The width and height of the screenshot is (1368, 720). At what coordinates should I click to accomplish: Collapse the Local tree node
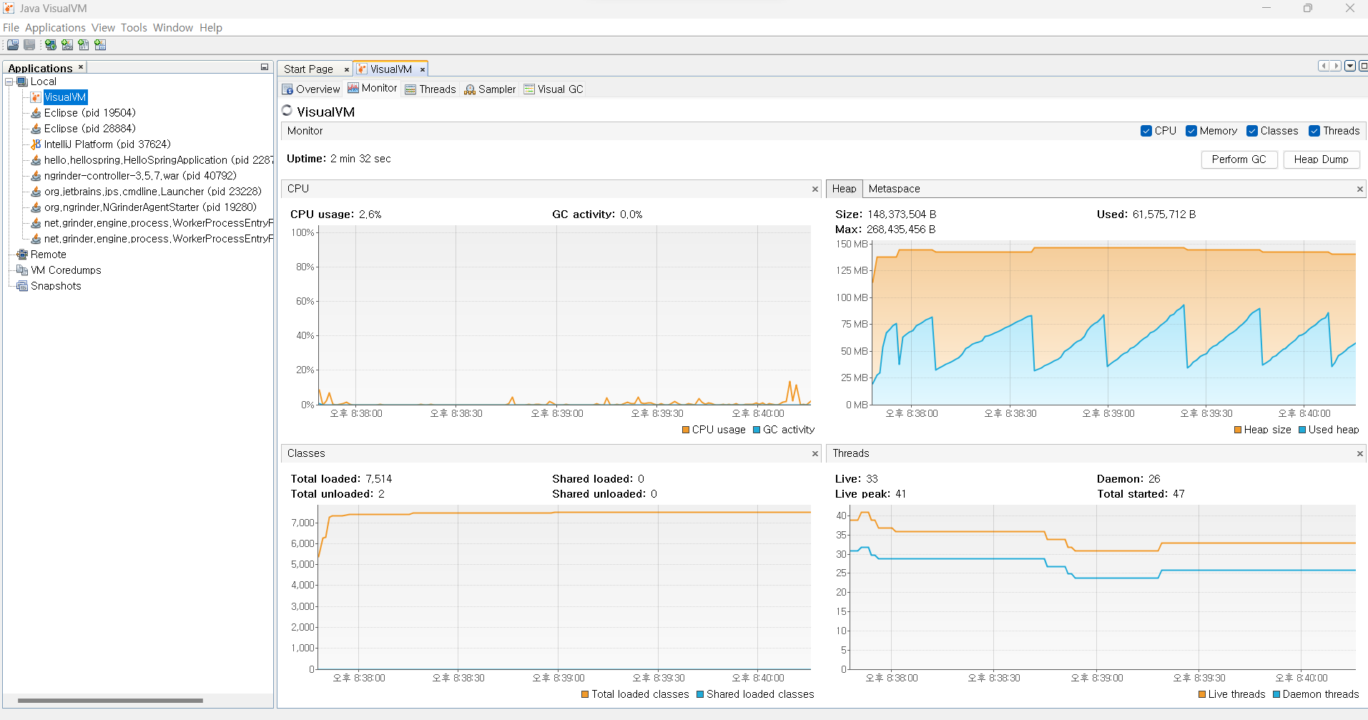[x=9, y=82]
